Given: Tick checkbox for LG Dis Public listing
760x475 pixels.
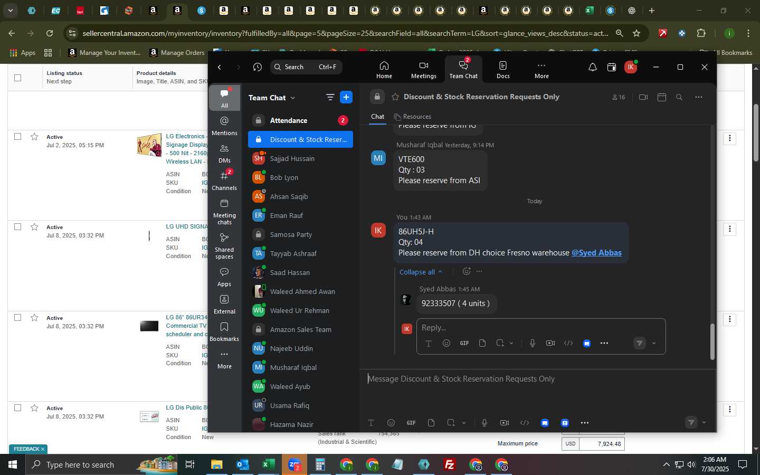Looking at the screenshot, I should point(17,408).
